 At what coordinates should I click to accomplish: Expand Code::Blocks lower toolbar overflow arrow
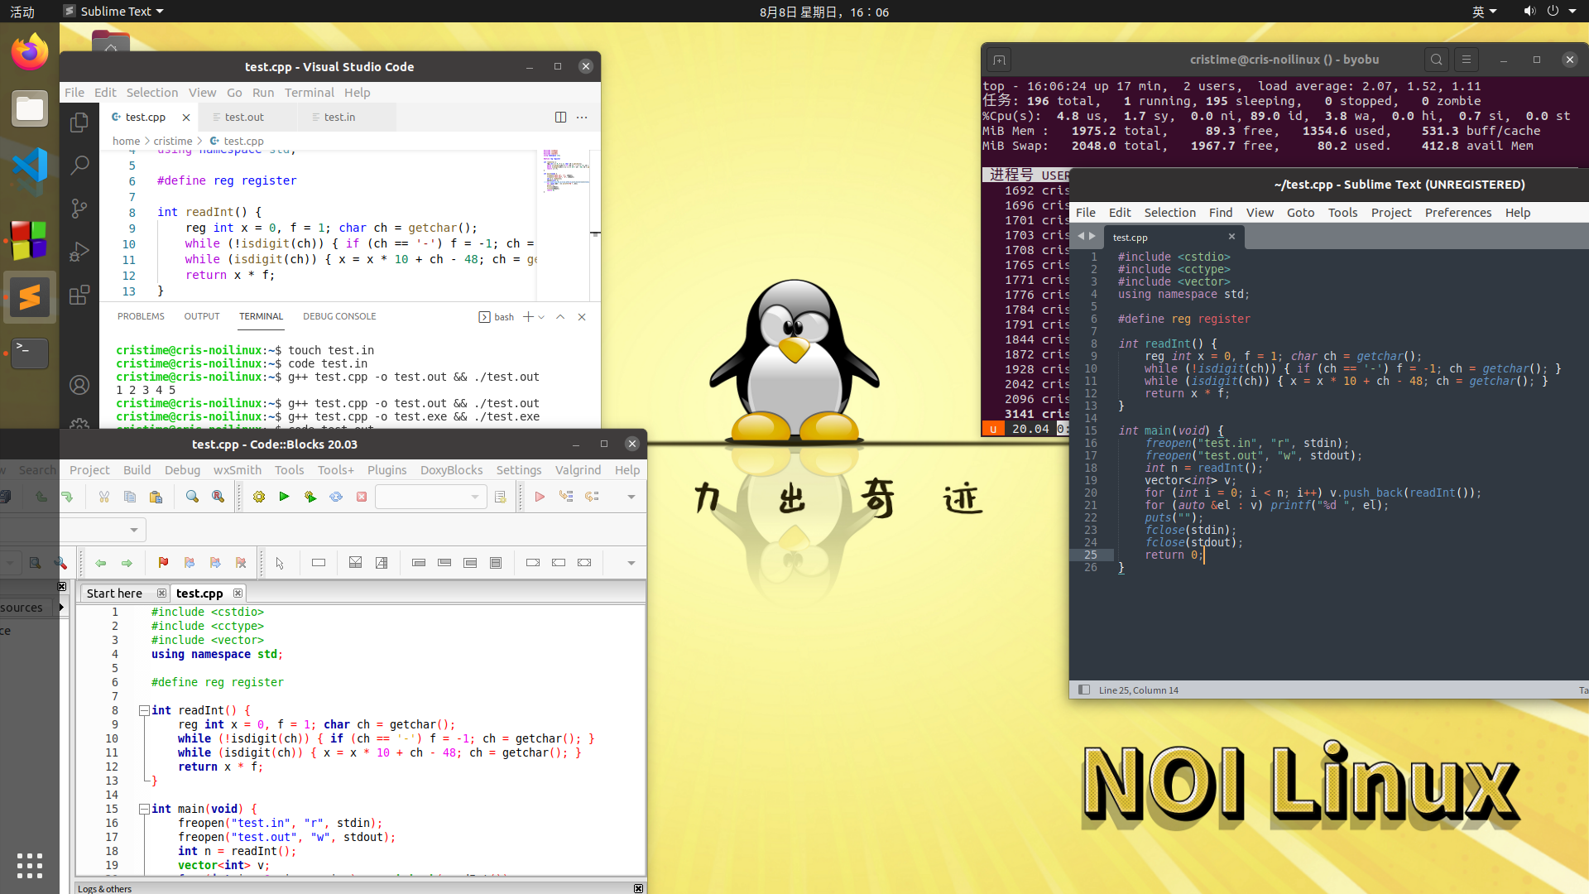(631, 563)
